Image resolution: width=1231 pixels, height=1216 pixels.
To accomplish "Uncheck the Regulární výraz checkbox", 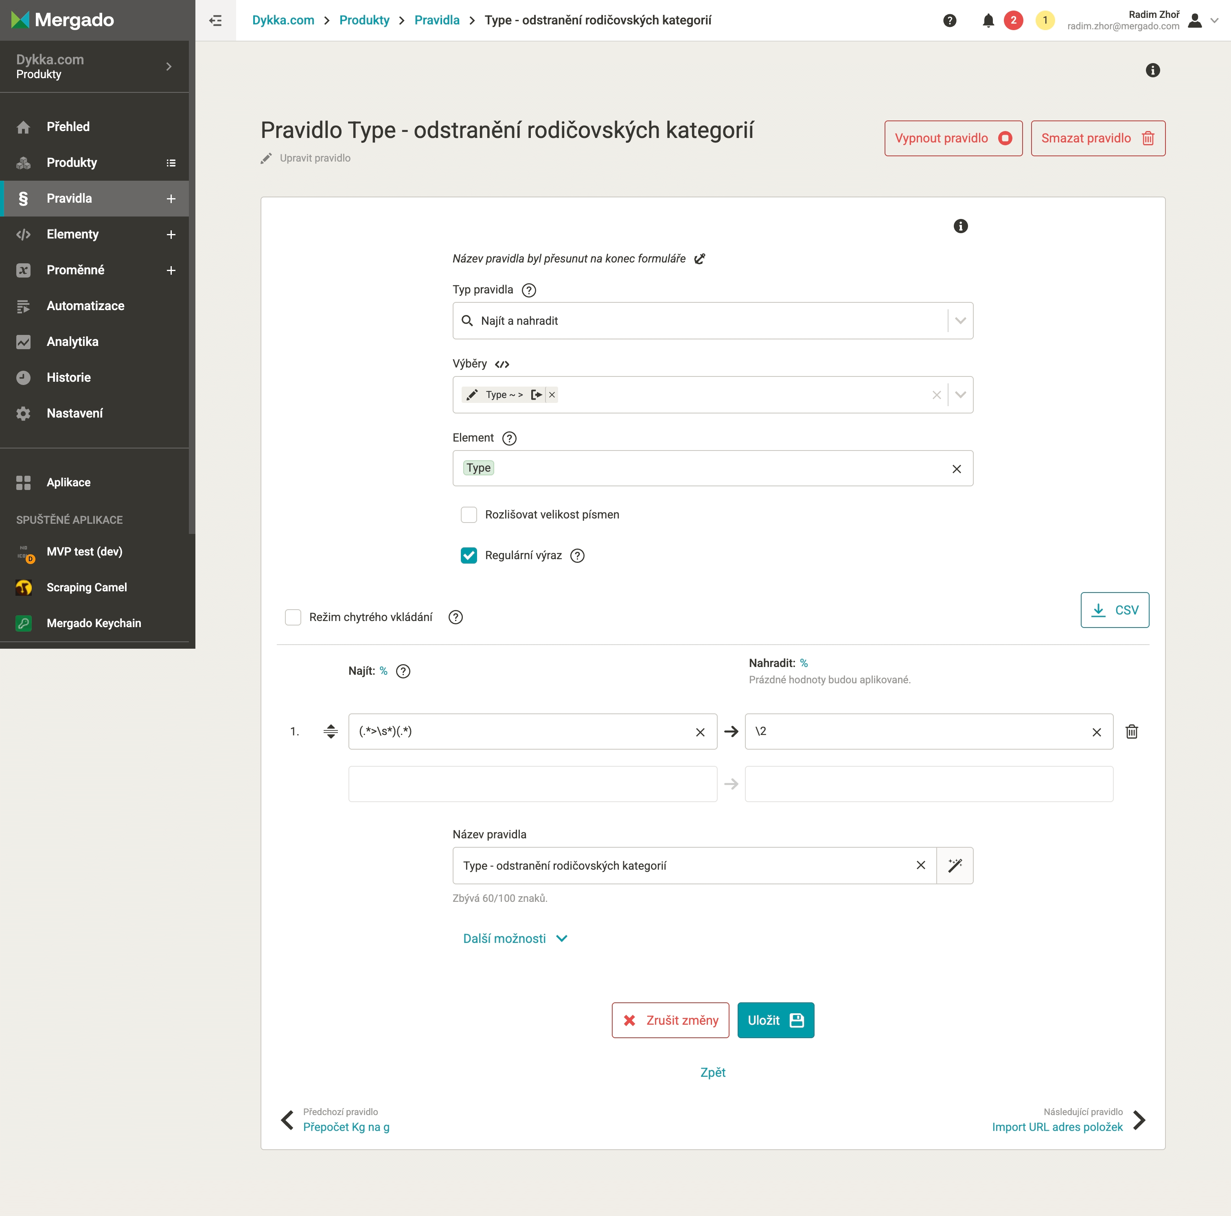I will tap(469, 556).
